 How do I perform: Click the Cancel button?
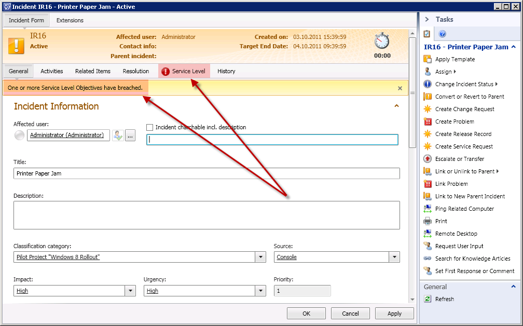point(350,314)
